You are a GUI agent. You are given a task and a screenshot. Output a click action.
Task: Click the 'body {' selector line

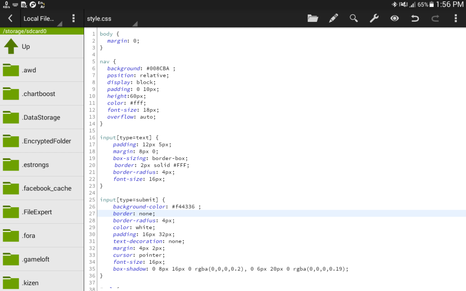click(109, 34)
